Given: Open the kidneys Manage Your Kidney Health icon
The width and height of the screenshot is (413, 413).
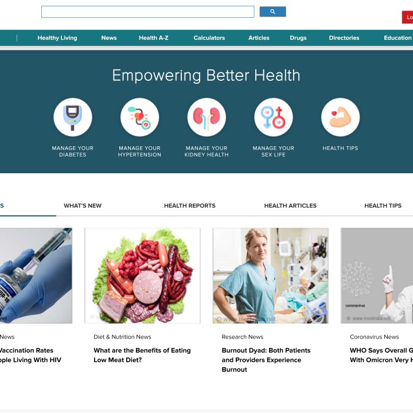Looking at the screenshot, I should pyautogui.click(x=206, y=117).
